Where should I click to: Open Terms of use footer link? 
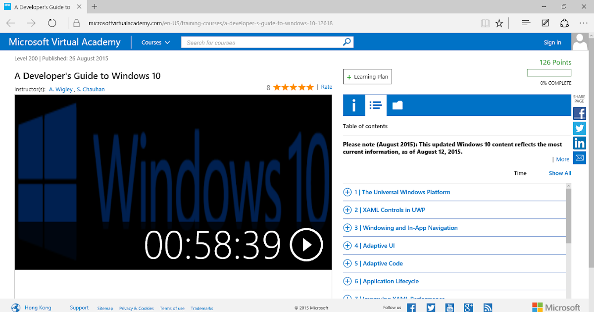point(172,308)
